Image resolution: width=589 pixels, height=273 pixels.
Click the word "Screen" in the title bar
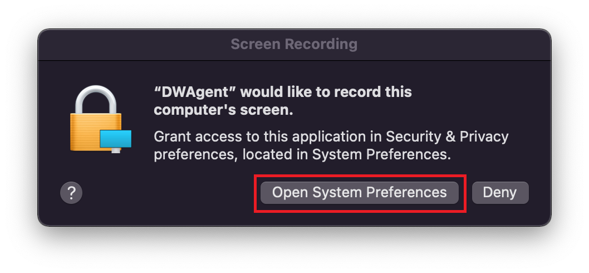[254, 44]
